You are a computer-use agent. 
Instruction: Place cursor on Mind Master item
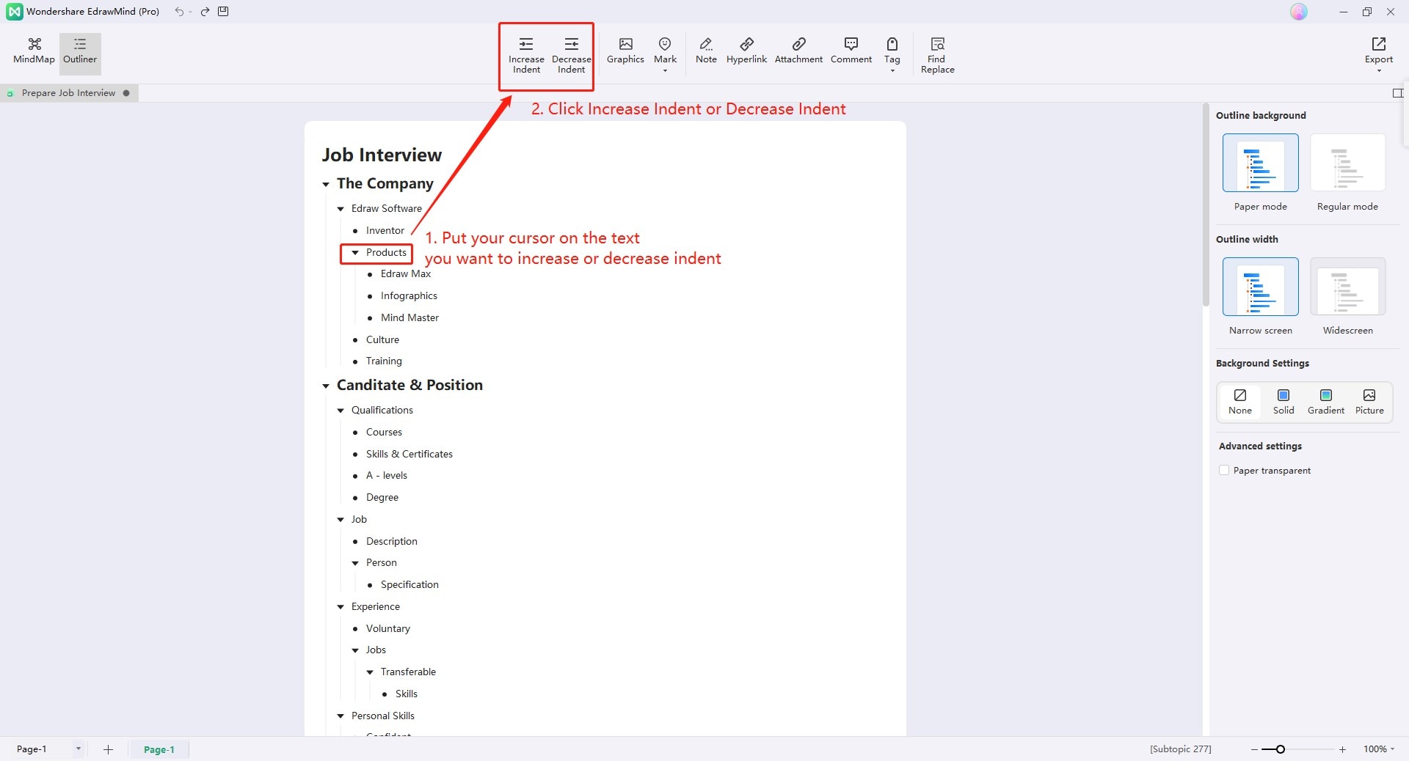[x=409, y=318]
